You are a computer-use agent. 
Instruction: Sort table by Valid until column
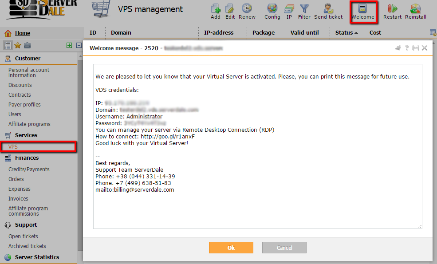coord(305,33)
